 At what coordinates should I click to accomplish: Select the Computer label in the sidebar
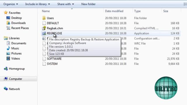pos(15,79)
